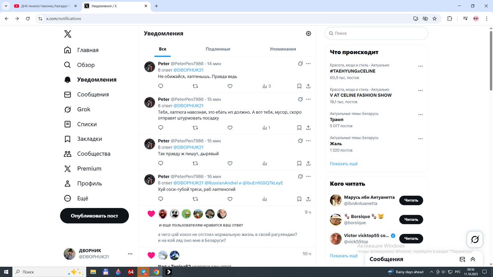493x277 pixels.
Task: Expand the Сообщения drawer
Action: click(x=473, y=259)
